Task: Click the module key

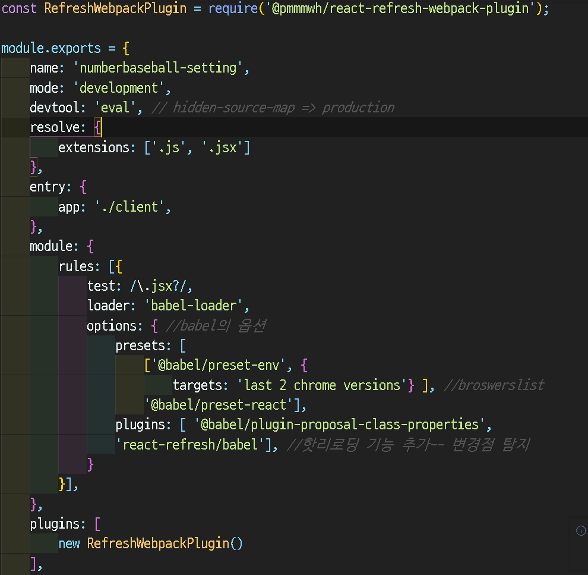Action: (51, 246)
